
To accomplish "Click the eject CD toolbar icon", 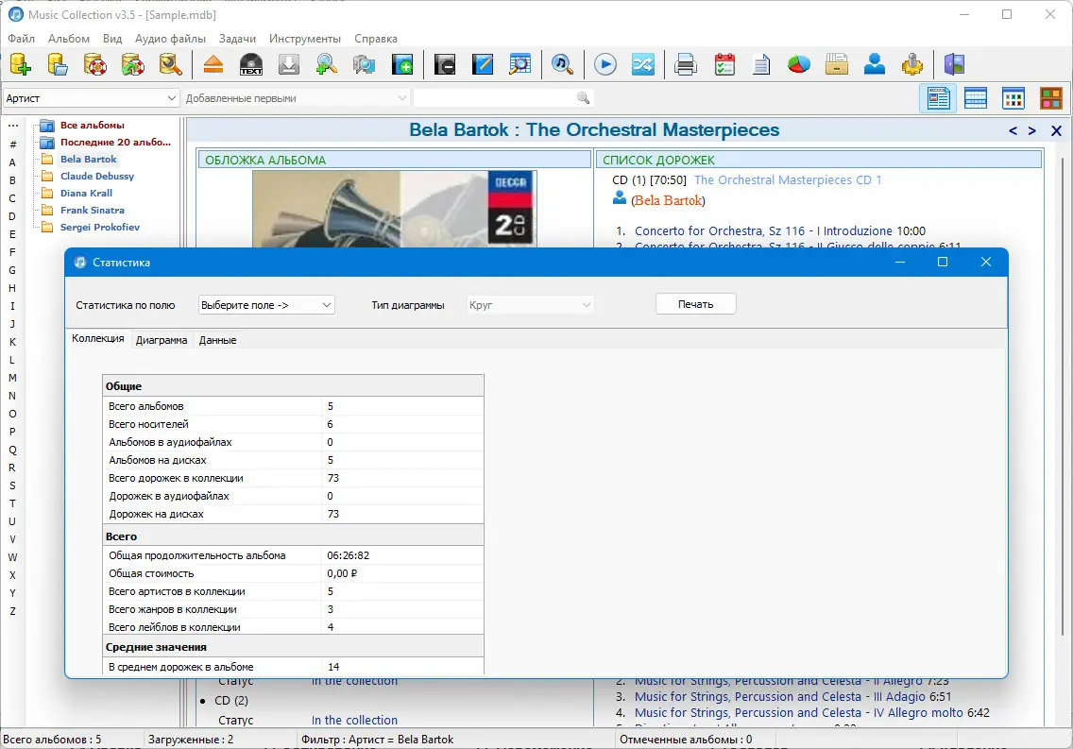I will pos(213,64).
